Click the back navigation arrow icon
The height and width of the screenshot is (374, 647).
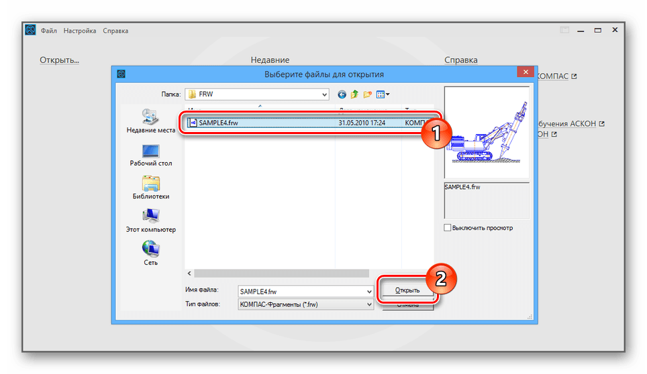coord(342,95)
